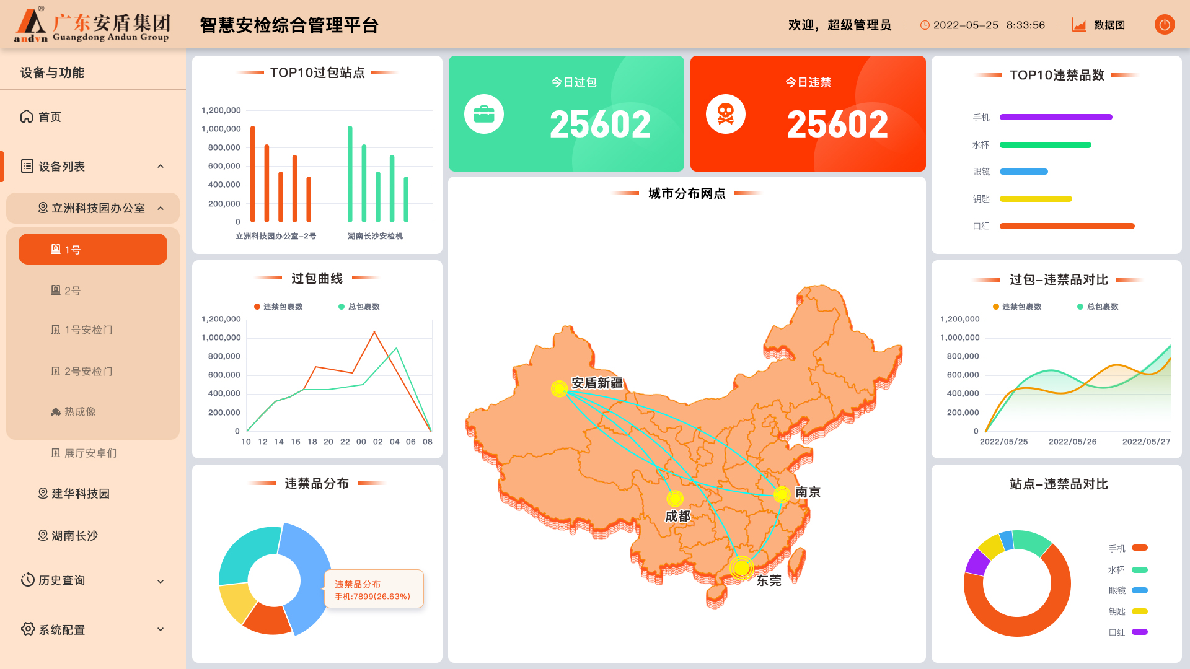
Task: Collapse the 设备列表 menu chevron
Action: (161, 166)
